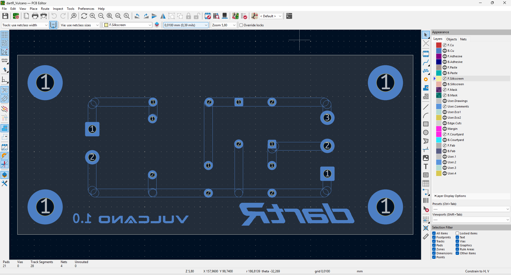
Task: Select the User.Drawings layer name
Action: tap(457, 101)
